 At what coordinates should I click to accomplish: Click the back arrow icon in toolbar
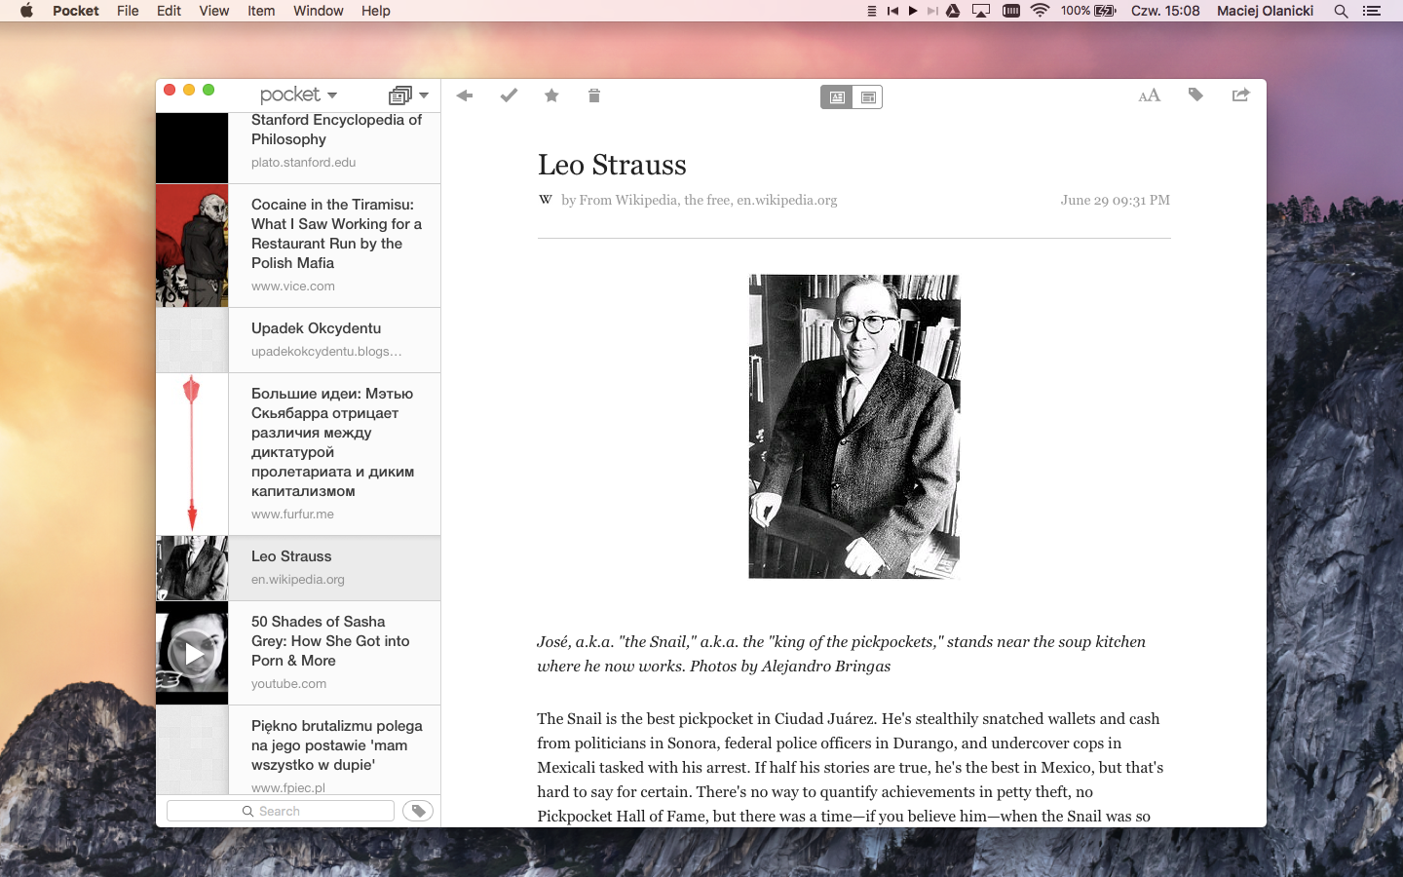[465, 95]
